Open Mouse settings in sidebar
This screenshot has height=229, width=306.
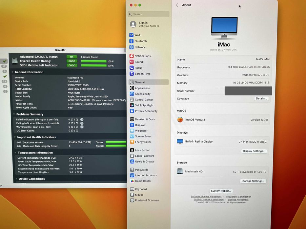point(137,195)
